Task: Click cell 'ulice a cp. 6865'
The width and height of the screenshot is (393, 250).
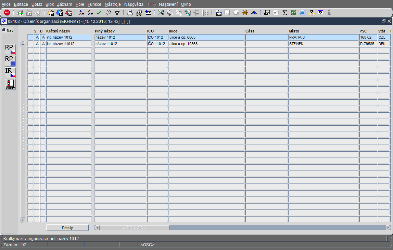Action: tap(206, 37)
